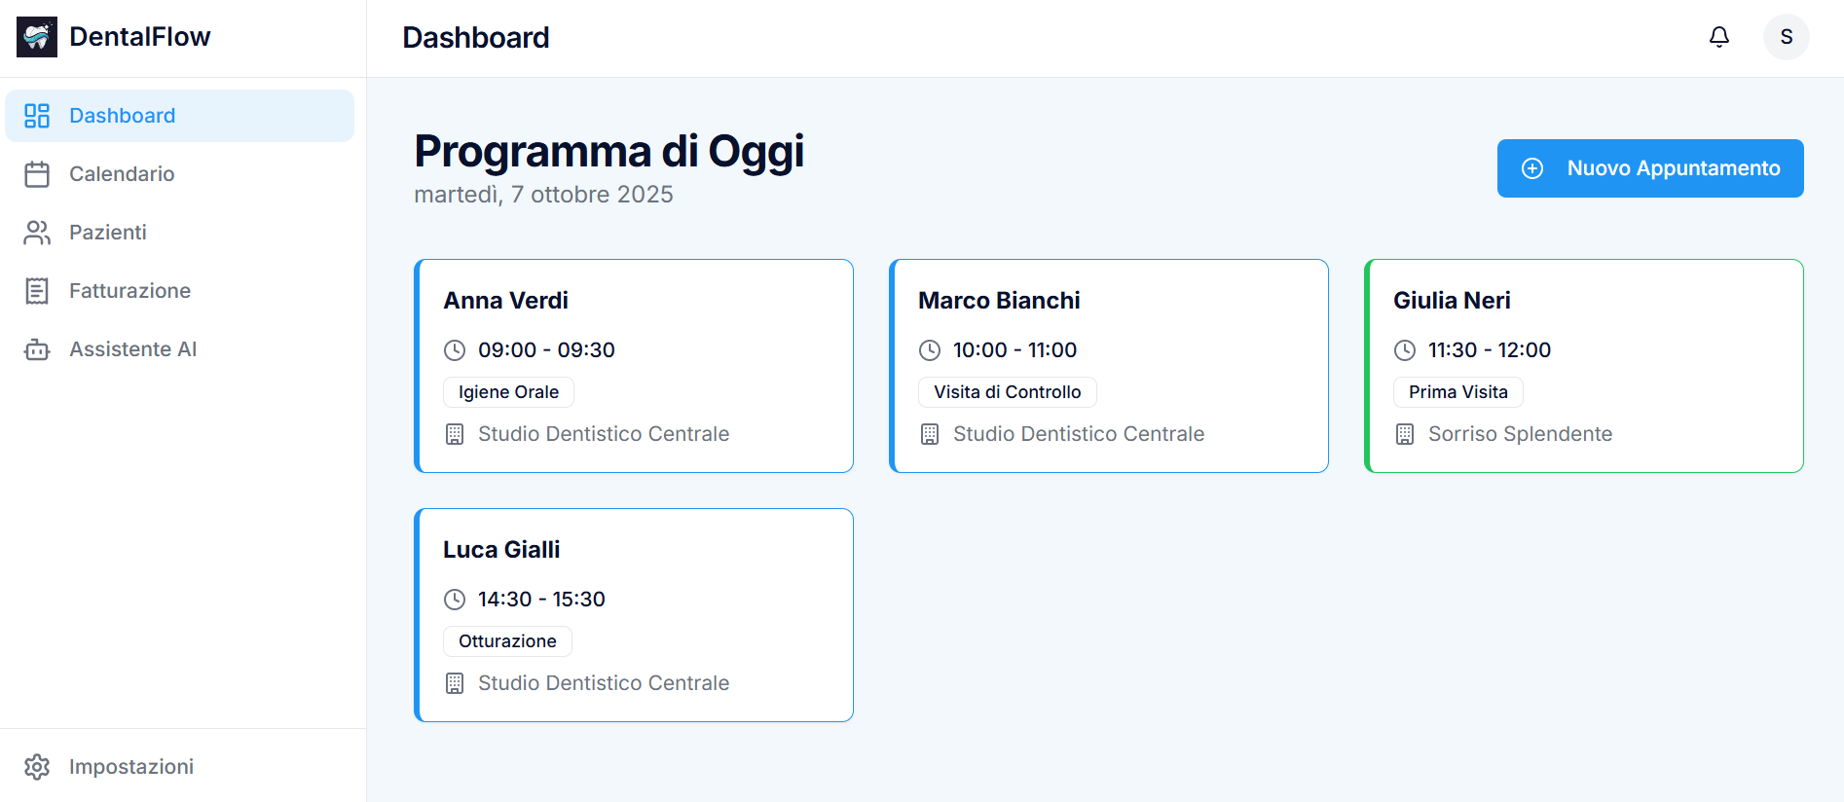The width and height of the screenshot is (1844, 802).
Task: Click the notification bell icon
Action: (x=1719, y=36)
